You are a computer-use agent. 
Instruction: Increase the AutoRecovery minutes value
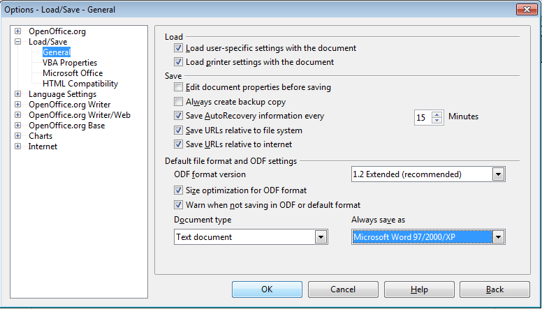point(437,114)
